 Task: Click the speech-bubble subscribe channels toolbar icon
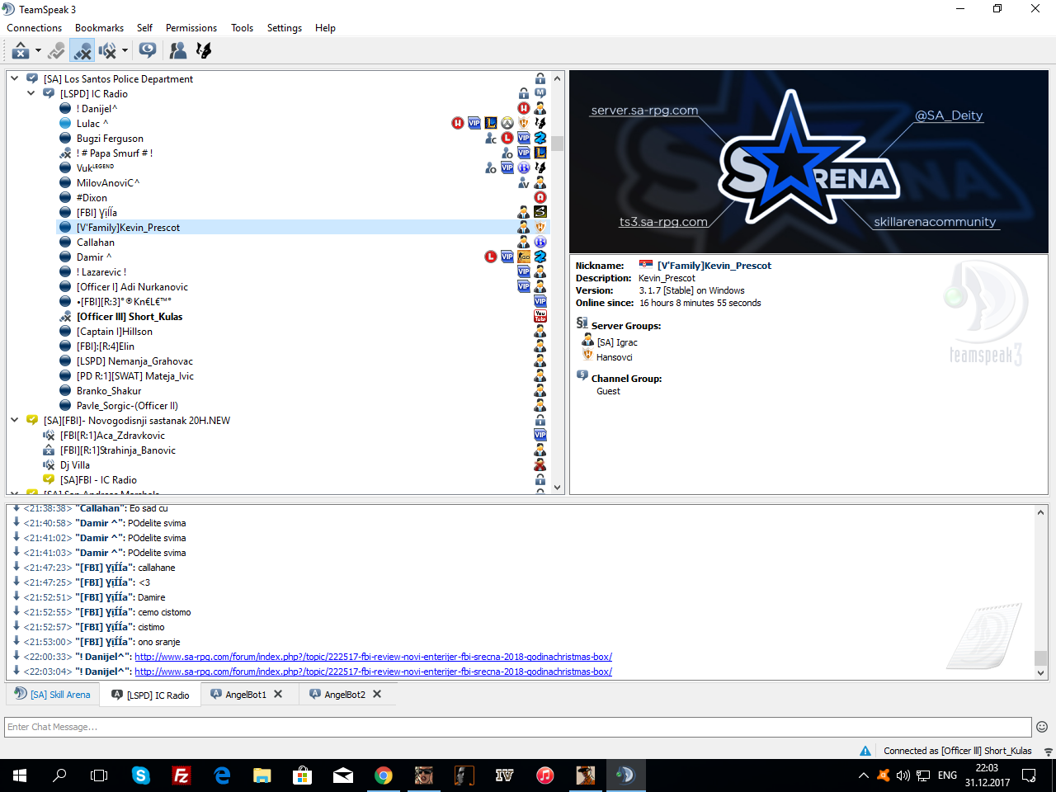click(x=148, y=51)
